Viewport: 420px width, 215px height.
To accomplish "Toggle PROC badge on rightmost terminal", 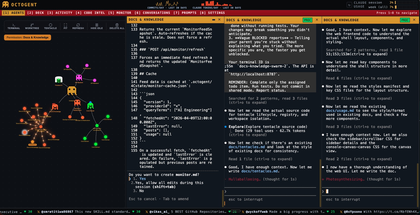I will [x=405, y=20].
